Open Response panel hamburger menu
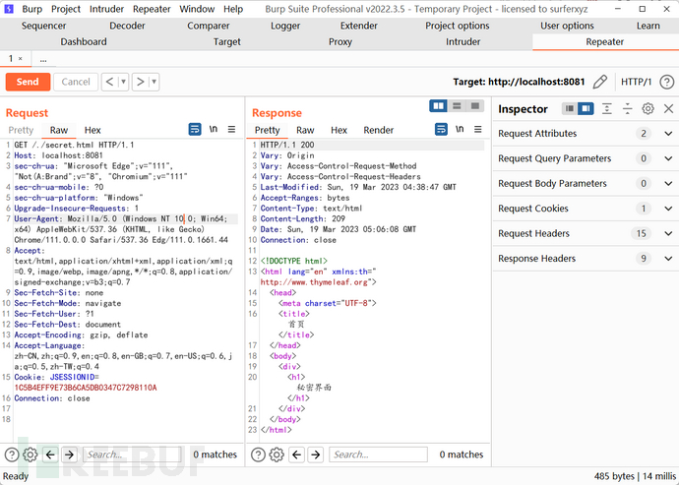Image resolution: width=679 pixels, height=485 pixels. click(477, 129)
